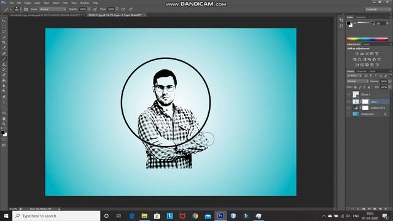Open Chrome from the taskbar
Screen dimensions: 393x221
click(195, 215)
